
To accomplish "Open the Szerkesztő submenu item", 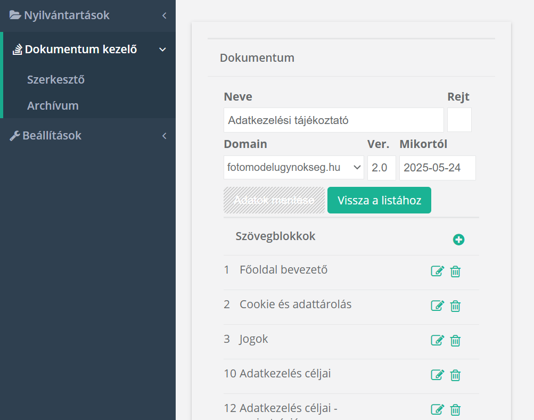I will (56, 80).
